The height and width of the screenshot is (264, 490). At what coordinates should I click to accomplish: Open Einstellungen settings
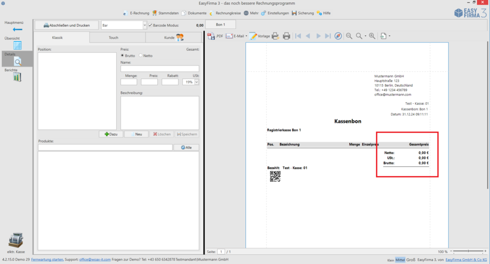point(275,13)
